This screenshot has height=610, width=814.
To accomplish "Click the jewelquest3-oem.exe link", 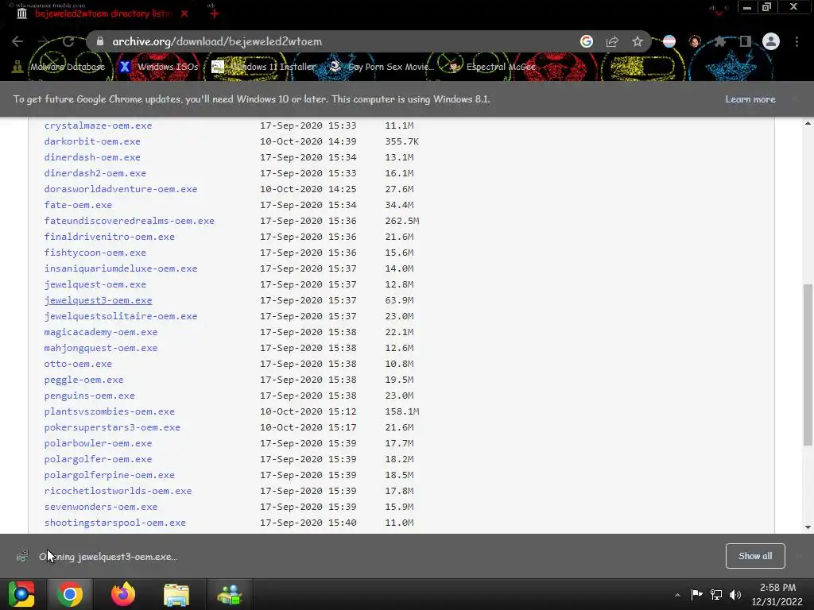I will [98, 300].
